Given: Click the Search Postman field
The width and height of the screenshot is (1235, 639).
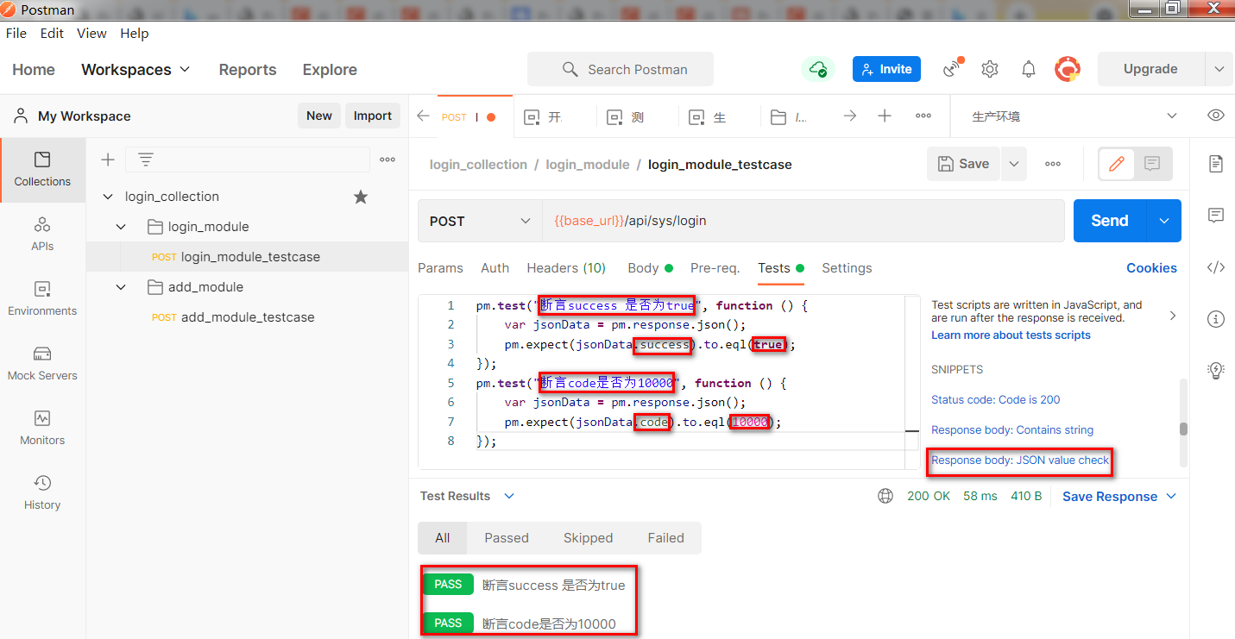Looking at the screenshot, I should click(x=621, y=69).
